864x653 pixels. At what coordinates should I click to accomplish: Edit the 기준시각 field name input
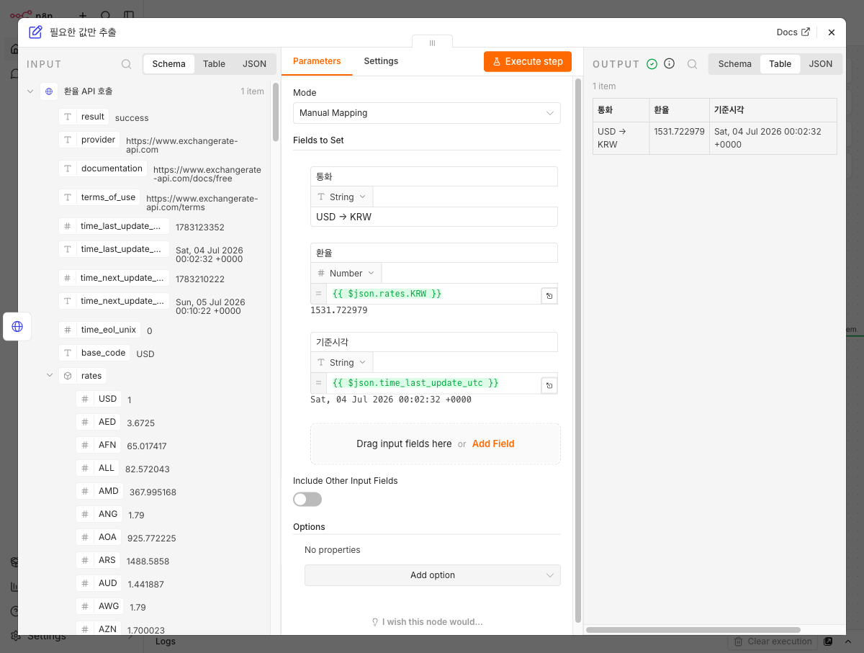click(x=434, y=342)
